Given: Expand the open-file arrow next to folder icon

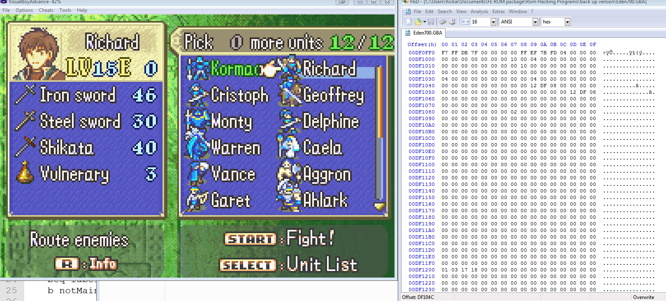Looking at the screenshot, I should click(425, 22).
